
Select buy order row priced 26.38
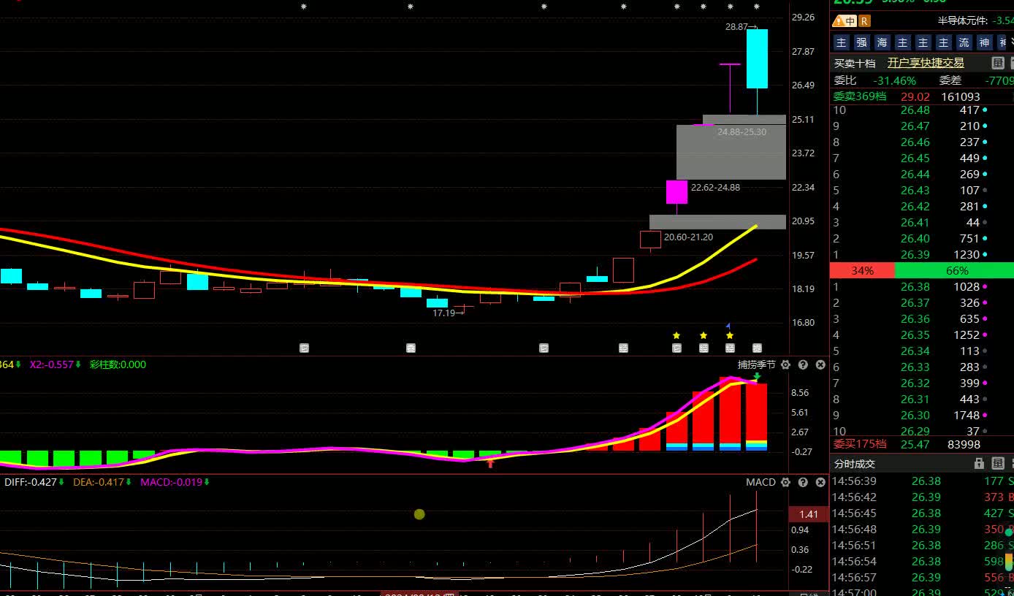click(922, 287)
